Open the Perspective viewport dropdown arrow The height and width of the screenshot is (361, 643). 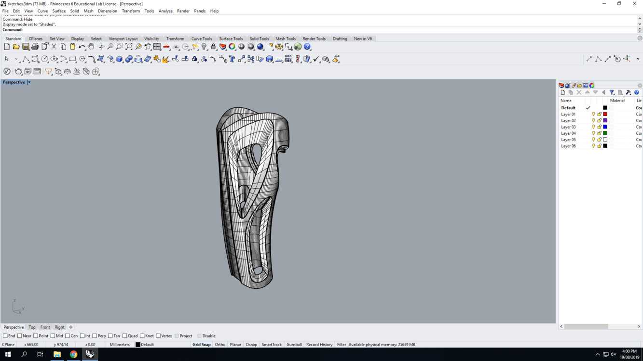tap(29, 82)
